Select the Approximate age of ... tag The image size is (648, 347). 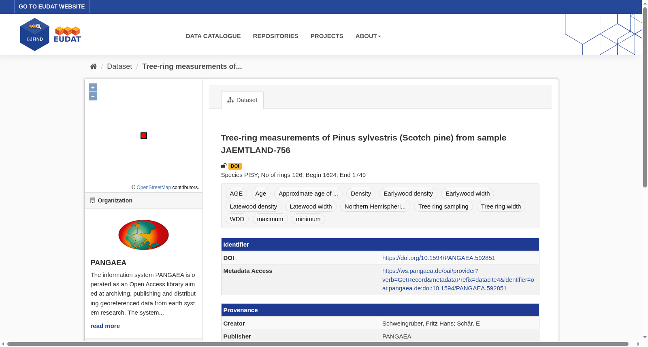point(308,194)
